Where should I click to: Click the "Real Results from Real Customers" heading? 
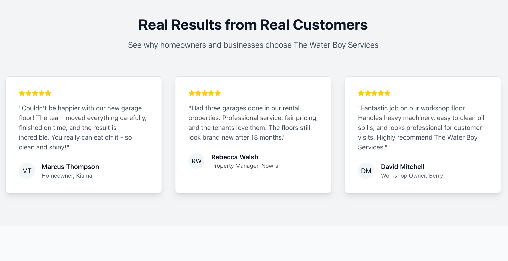253,25
